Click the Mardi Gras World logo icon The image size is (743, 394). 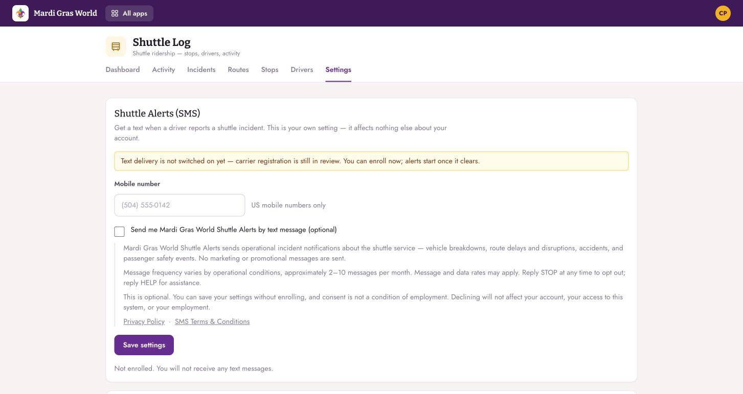[20, 13]
